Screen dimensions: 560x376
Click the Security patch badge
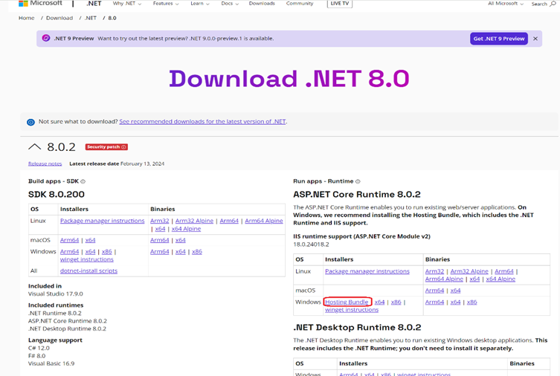click(106, 147)
